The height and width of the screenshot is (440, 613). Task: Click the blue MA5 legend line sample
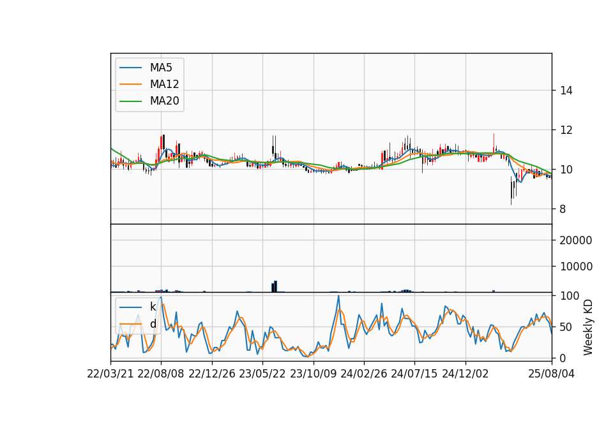click(x=130, y=68)
